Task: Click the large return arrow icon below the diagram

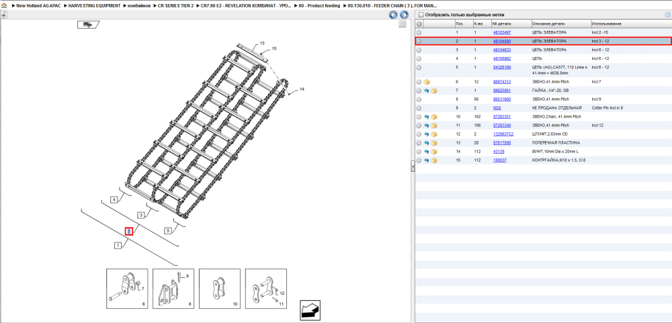Action: coord(310,310)
